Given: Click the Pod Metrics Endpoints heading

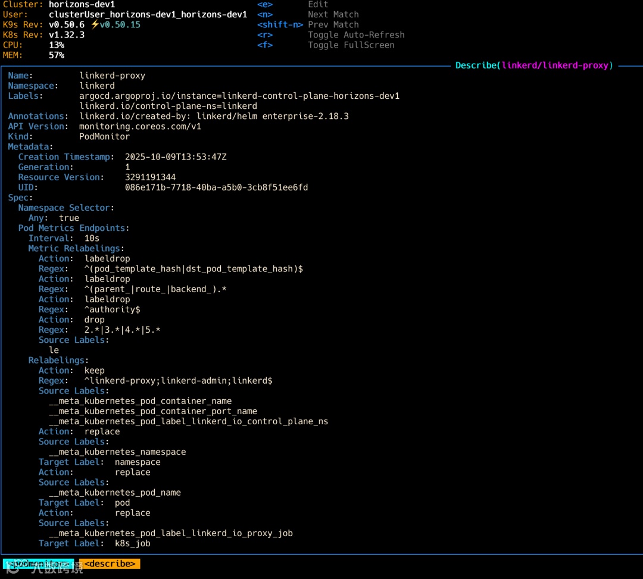Looking at the screenshot, I should (74, 229).
